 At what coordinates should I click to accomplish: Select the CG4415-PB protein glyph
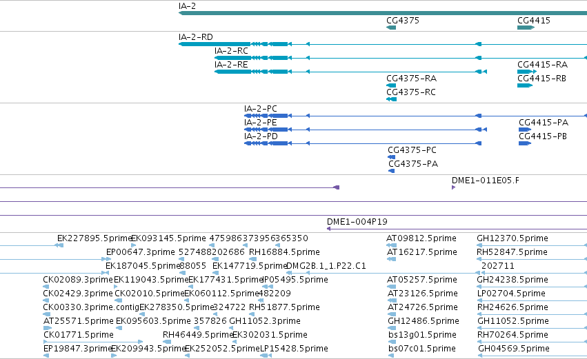tap(525, 143)
